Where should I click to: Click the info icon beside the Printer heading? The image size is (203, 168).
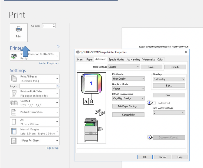58,46
